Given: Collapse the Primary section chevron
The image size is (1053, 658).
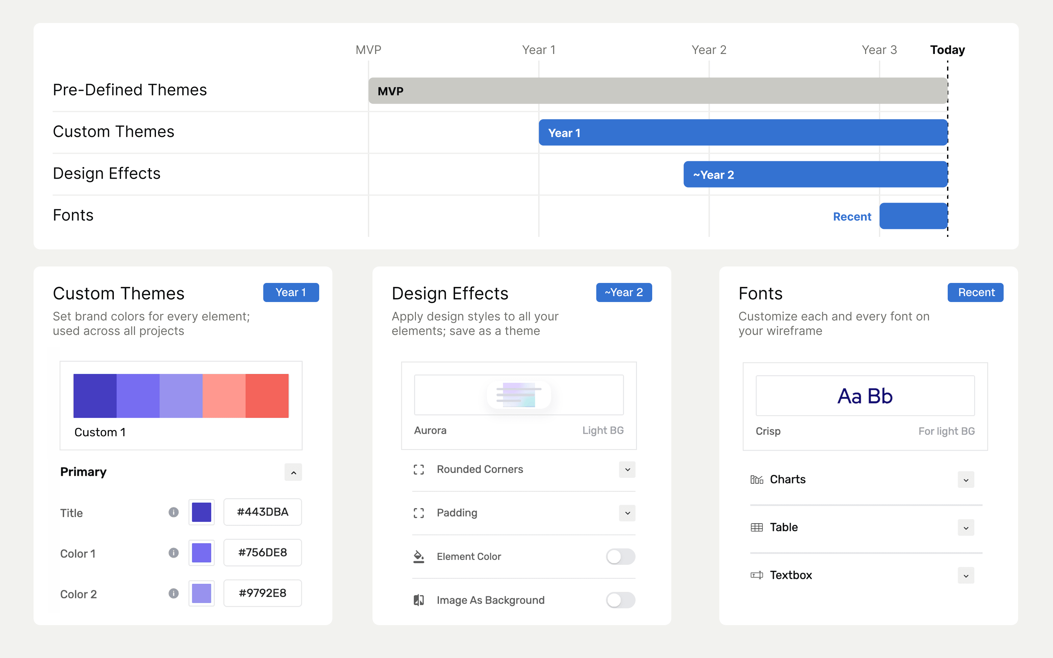Looking at the screenshot, I should [293, 472].
